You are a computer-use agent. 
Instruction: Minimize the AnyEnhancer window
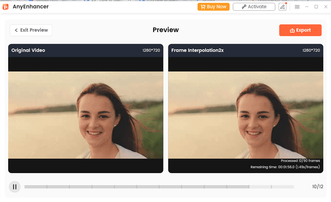coord(307,7)
